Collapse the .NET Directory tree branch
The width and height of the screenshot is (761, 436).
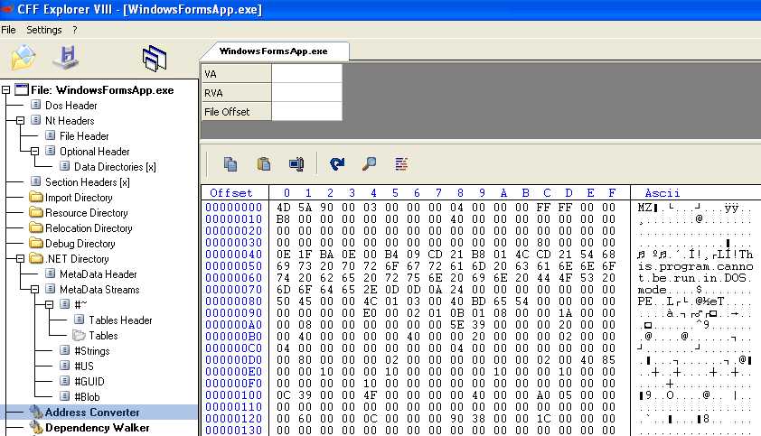(x=21, y=259)
